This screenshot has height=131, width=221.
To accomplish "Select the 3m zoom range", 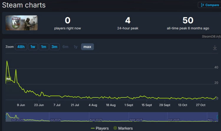I will 55,47.
